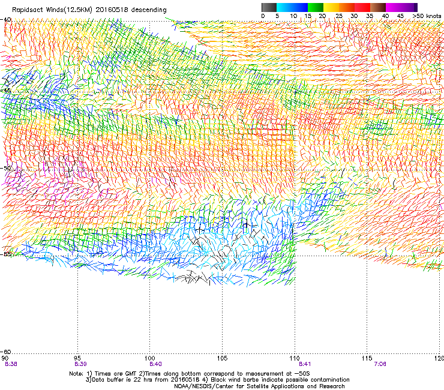Click the '110' longitude axis label
The width and height of the screenshot is (444, 390).
[x=295, y=358]
